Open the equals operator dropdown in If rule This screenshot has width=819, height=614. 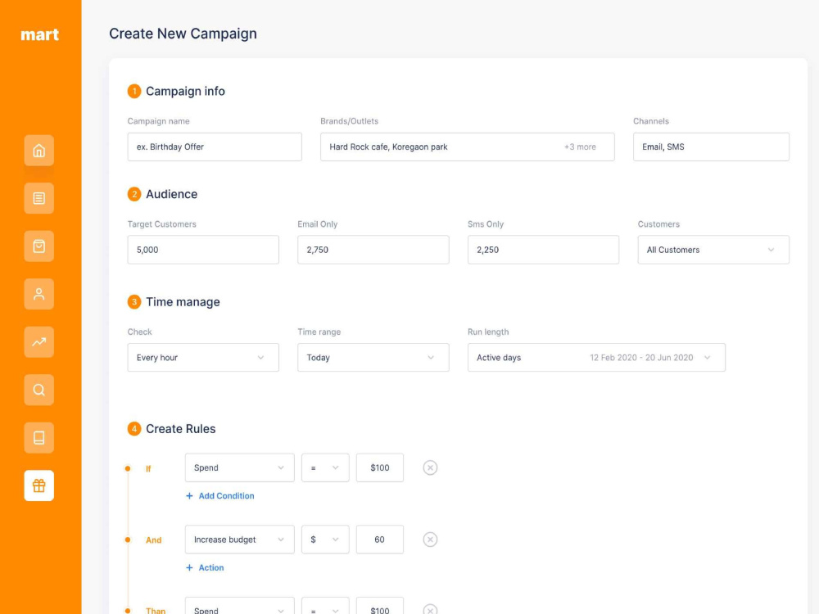(x=325, y=467)
